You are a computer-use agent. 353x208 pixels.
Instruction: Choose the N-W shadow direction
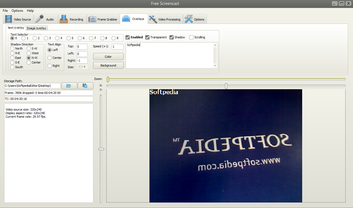click(x=29, y=58)
